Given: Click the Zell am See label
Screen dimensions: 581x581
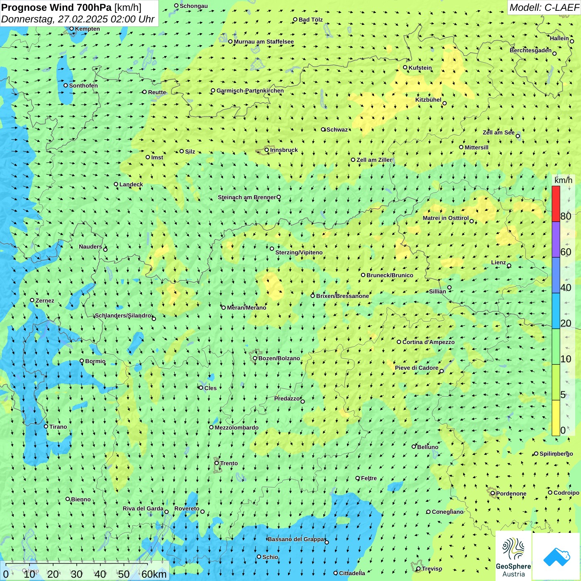Looking at the screenshot, I should tap(498, 132).
